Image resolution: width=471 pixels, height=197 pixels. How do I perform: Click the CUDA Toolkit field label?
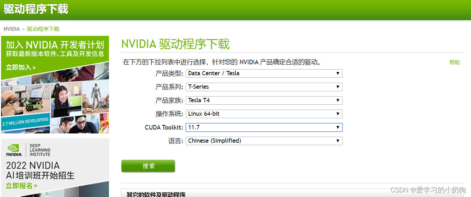click(164, 127)
